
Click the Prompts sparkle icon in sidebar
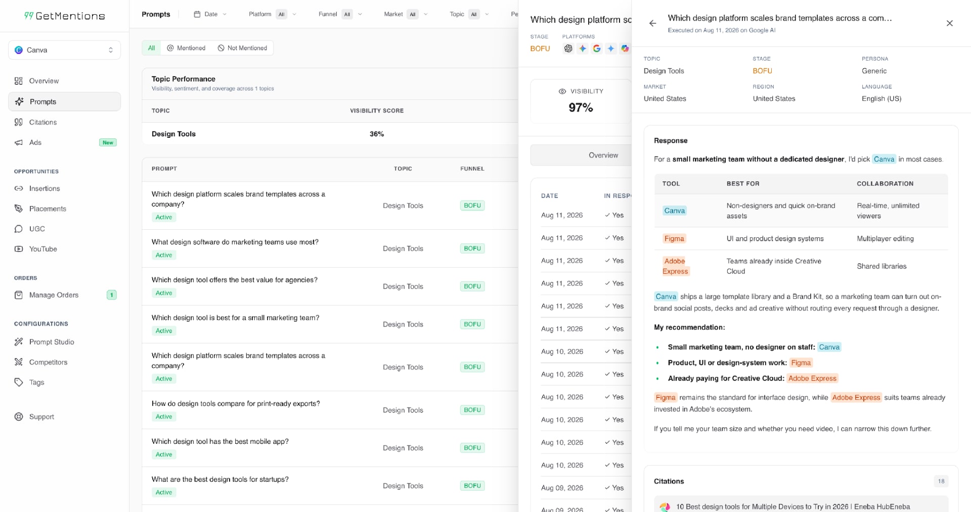(19, 101)
